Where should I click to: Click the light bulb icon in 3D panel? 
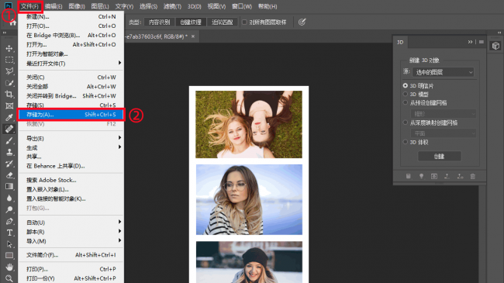click(x=421, y=176)
